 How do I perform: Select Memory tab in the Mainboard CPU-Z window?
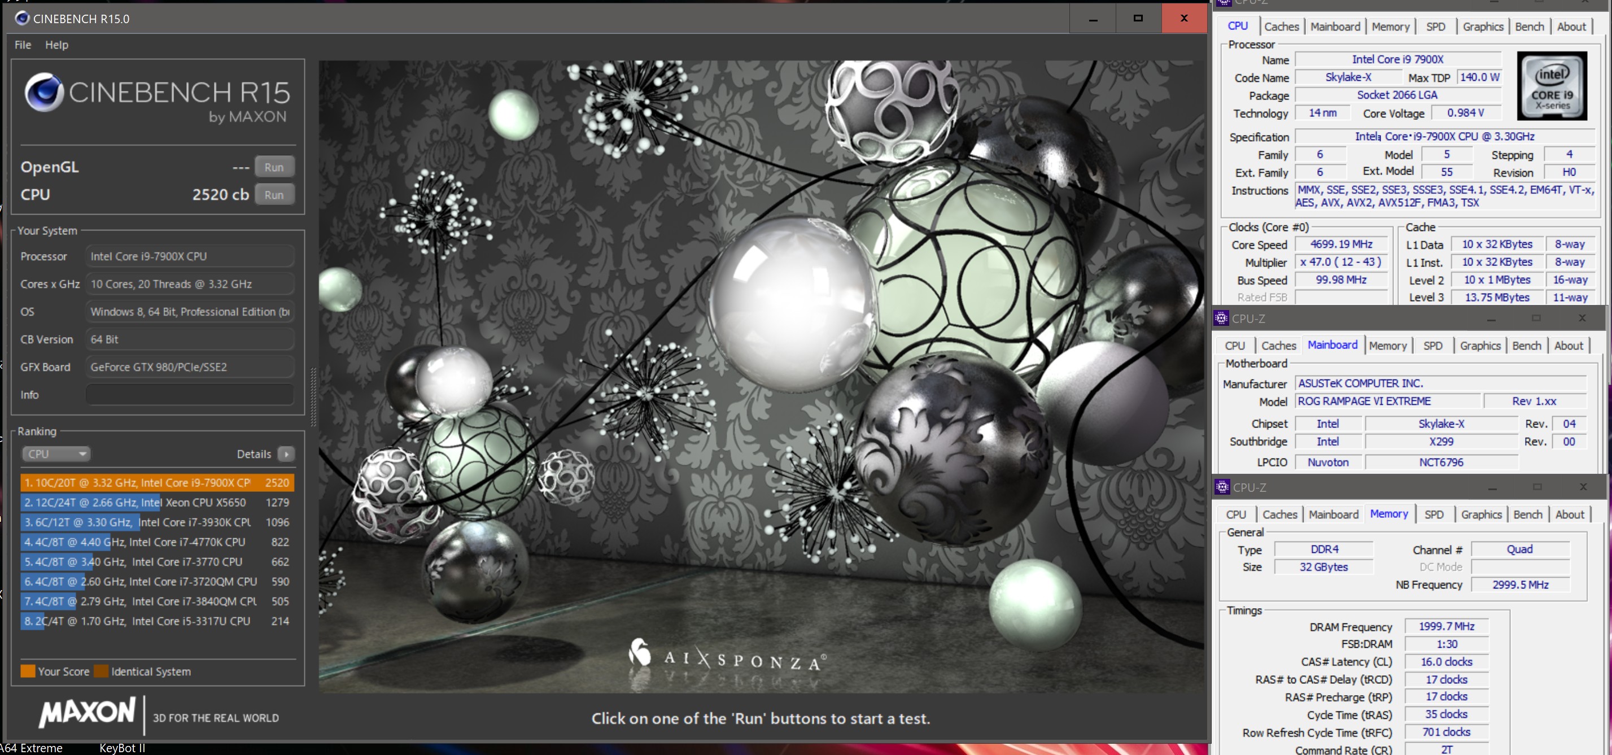1387,346
